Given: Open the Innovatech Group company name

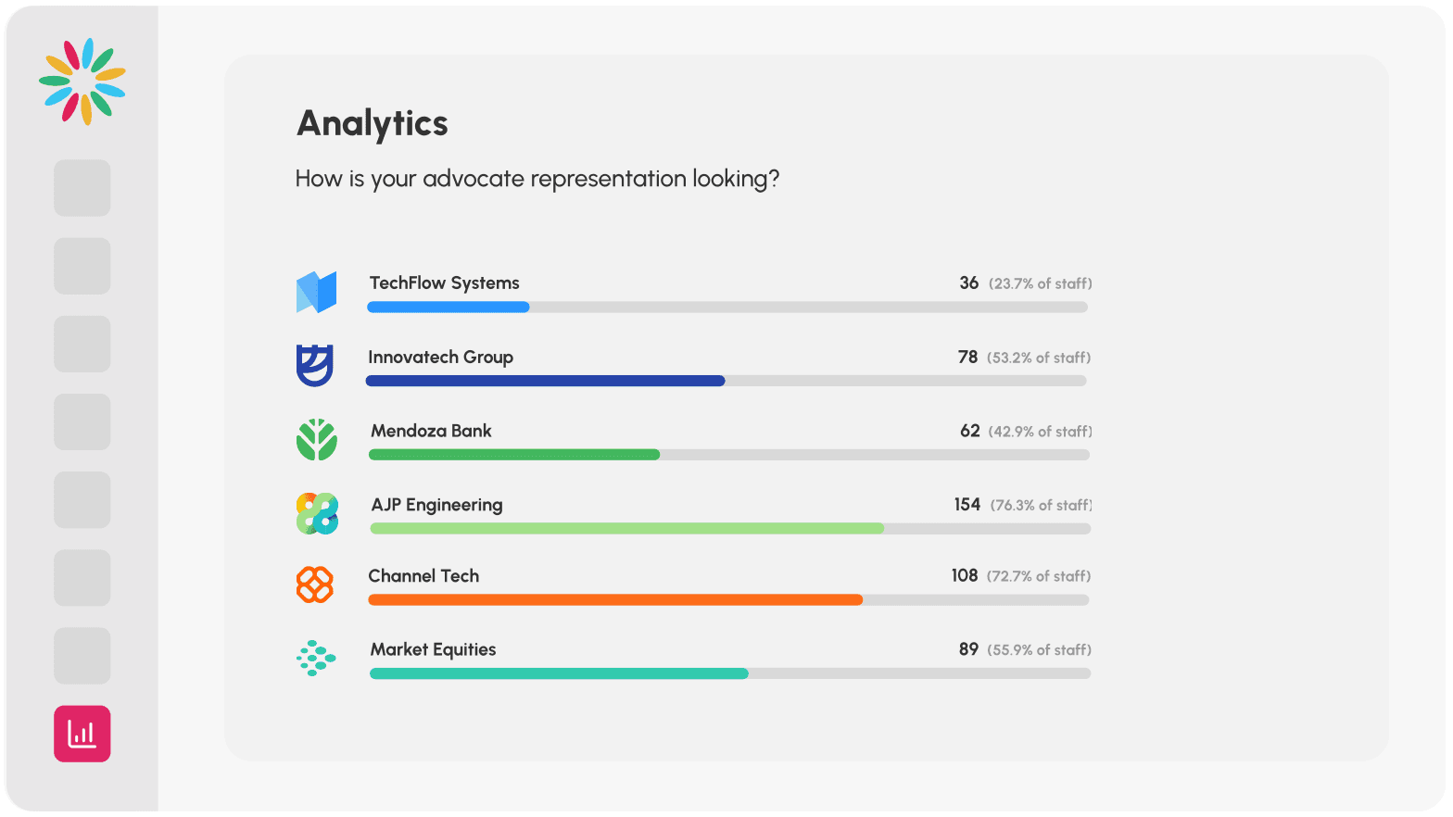Looking at the screenshot, I should click(440, 358).
